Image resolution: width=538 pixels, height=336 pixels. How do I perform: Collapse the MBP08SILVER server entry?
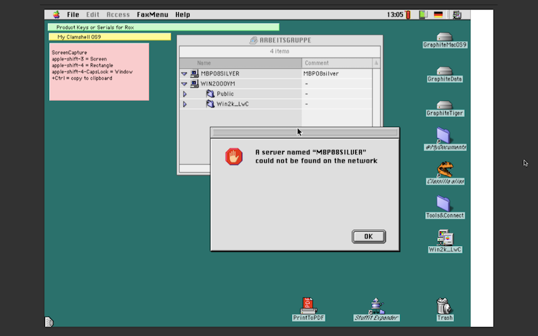coord(184,74)
